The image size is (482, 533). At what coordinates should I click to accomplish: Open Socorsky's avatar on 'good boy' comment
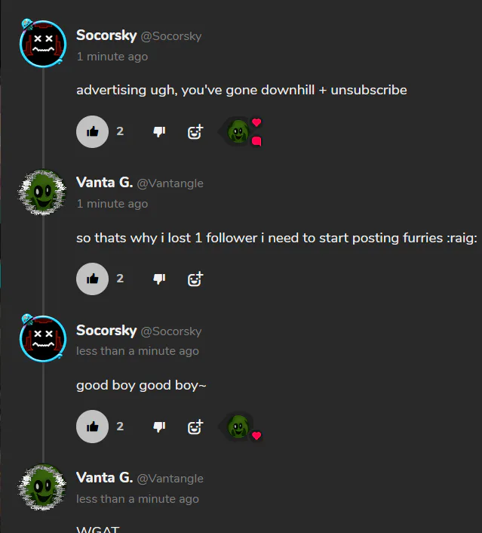[x=43, y=338]
